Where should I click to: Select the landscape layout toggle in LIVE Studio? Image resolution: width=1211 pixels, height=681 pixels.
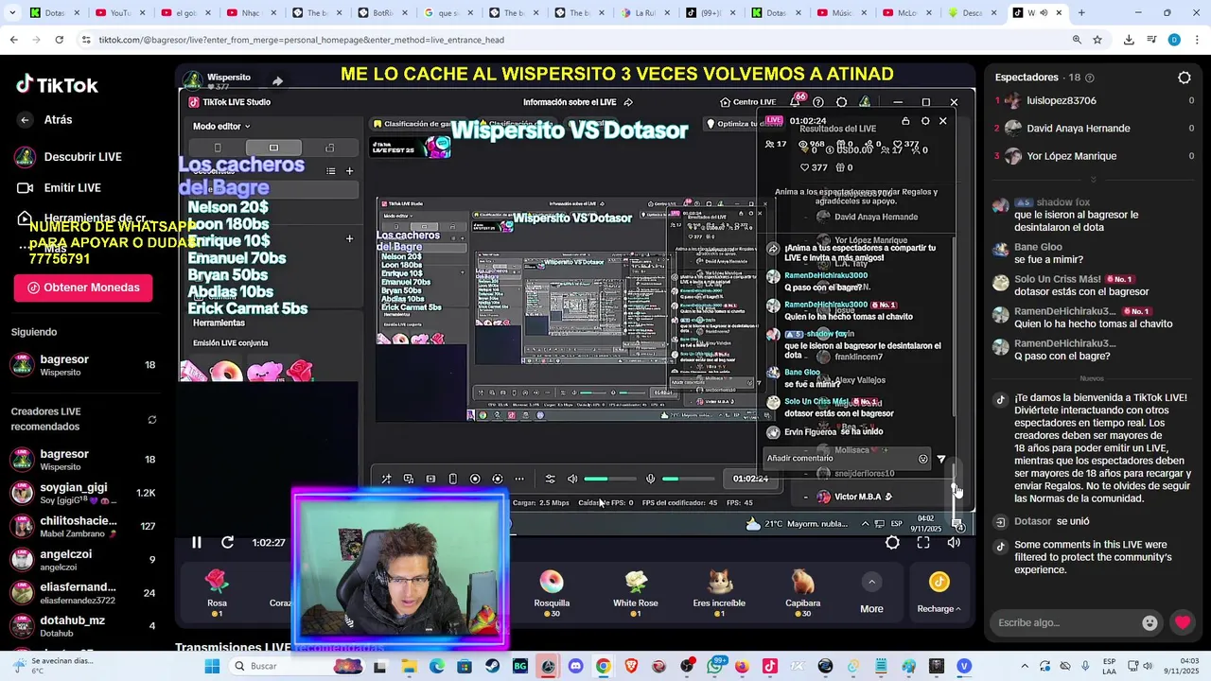click(273, 148)
